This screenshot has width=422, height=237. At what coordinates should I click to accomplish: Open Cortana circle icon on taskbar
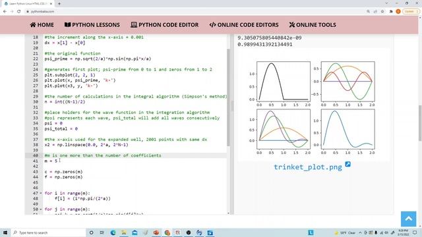click(92, 232)
